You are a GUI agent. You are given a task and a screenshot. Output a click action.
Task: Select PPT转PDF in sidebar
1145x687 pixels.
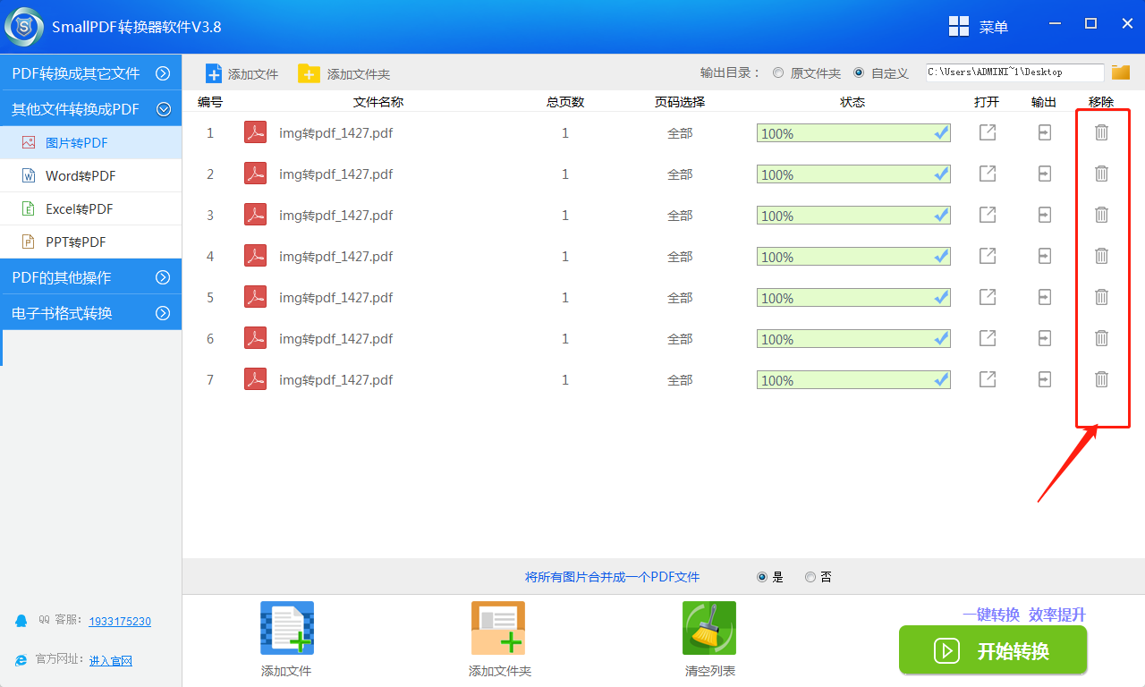90,242
